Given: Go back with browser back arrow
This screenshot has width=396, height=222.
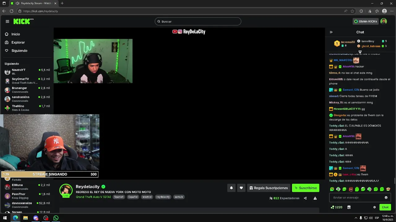Looking at the screenshot, I should pyautogui.click(x=4, y=11).
